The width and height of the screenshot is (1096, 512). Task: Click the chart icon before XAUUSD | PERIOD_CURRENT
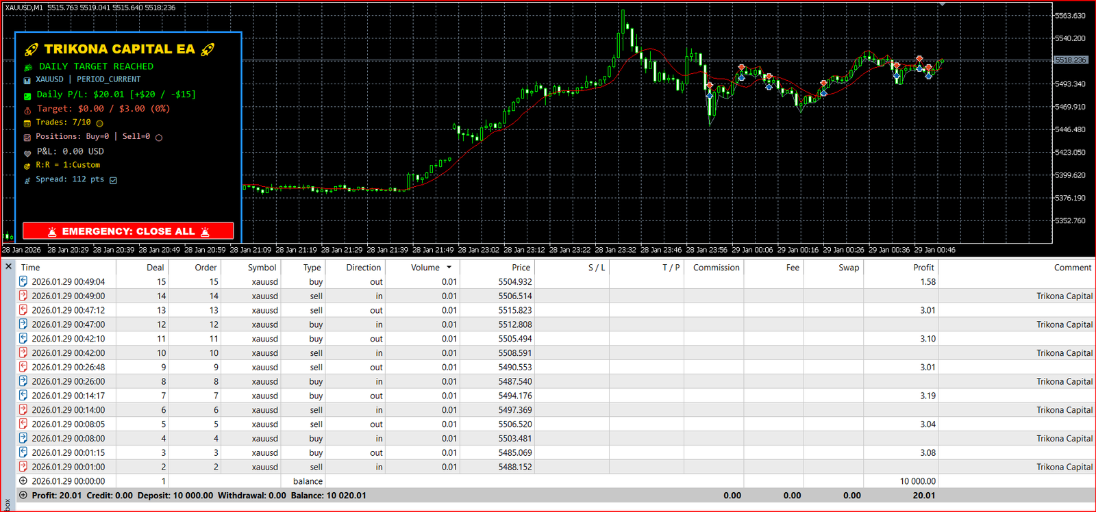tap(27, 80)
